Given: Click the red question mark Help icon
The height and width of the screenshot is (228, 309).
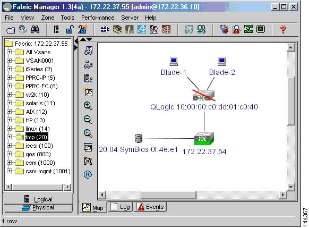Looking at the screenshot, I should point(283,30).
